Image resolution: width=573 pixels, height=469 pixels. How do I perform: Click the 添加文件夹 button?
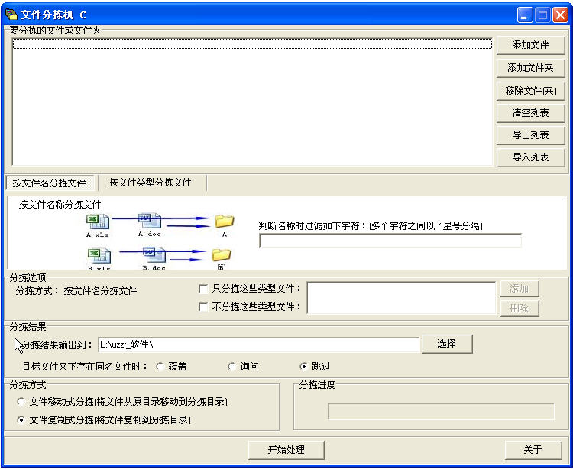click(530, 67)
